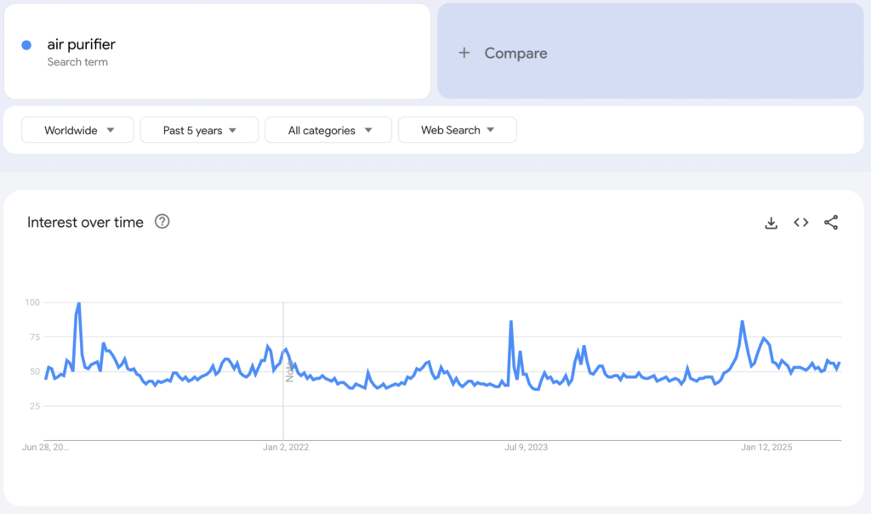The image size is (871, 514).
Task: Click the highest peak on the trend line
Action: click(x=77, y=302)
